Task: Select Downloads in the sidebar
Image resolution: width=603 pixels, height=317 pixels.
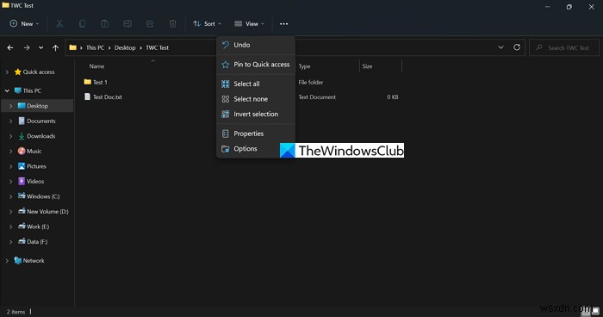Action: click(x=37, y=136)
